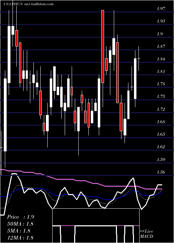This screenshot has width=174, height=243.
Task: Click the 1.93 price axis label
Action: click(161, 21)
